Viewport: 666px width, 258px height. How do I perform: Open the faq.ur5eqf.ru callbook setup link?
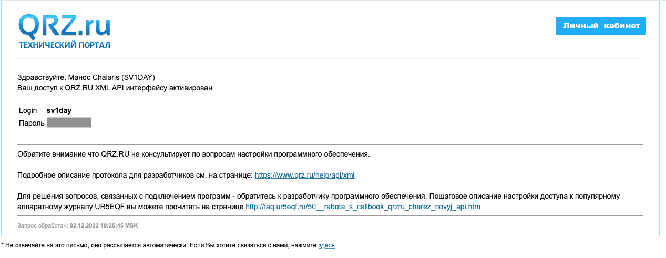click(x=363, y=207)
